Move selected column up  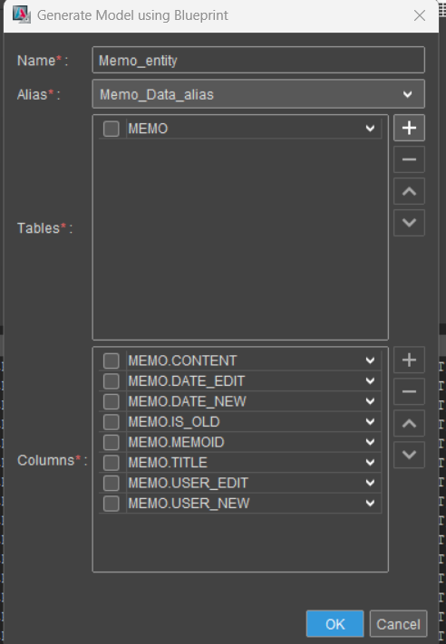pos(409,424)
